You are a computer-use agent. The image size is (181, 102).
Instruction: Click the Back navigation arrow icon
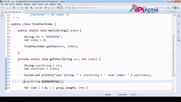pyautogui.click(x=90, y=8)
